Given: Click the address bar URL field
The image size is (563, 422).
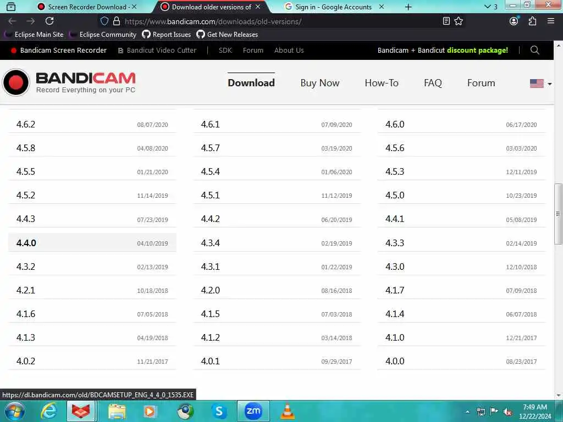Looking at the screenshot, I should click(280, 21).
